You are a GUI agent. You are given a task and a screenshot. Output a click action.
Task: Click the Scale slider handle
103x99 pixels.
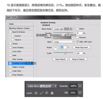click(x=65, y=54)
